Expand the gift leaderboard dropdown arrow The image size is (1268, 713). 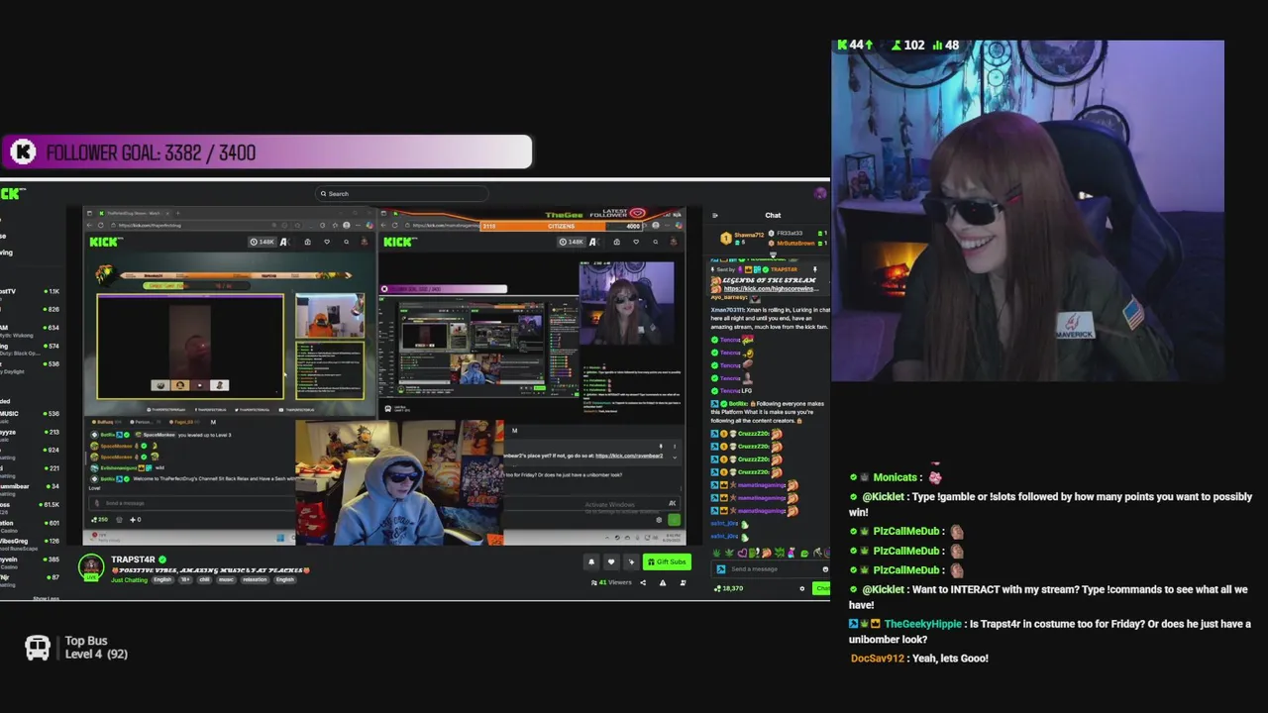pos(773,254)
